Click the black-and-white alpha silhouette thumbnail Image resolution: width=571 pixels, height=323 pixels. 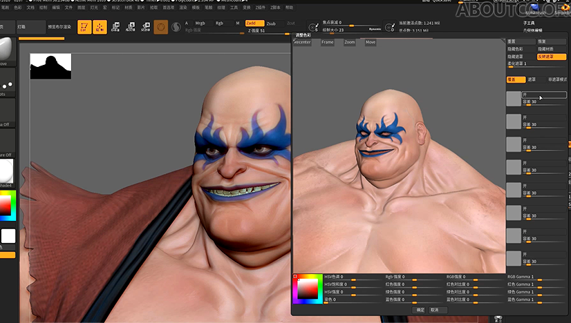pos(50,66)
